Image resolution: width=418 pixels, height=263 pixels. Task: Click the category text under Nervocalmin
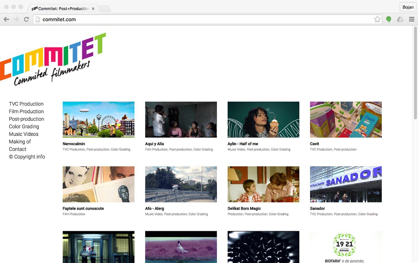96,149
